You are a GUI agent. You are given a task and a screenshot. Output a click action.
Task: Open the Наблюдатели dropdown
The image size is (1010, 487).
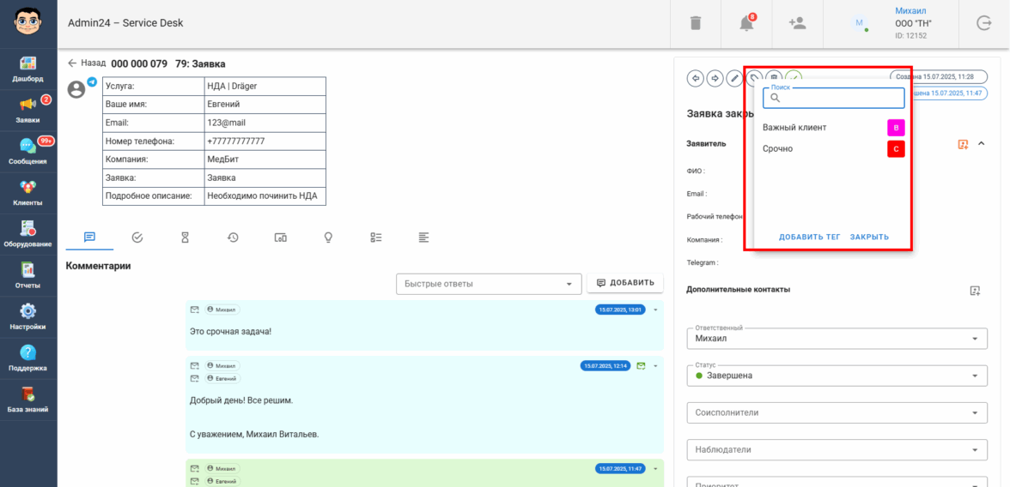pos(837,449)
